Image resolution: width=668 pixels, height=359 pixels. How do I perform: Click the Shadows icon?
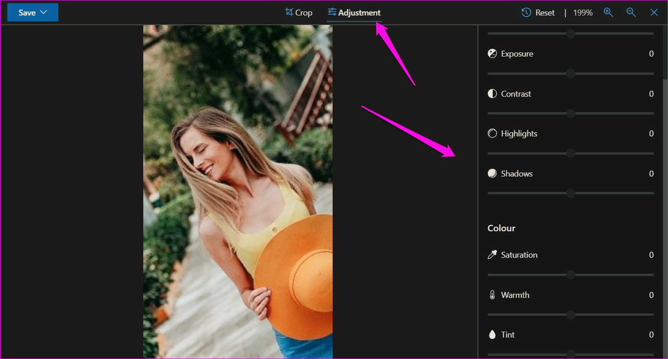[492, 174]
